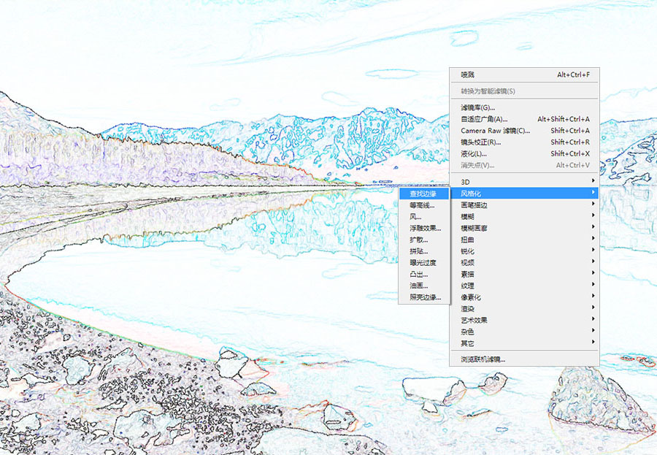Viewport: 657px width, 455px height.
Task: Apply the 查找边缘 filter
Action: [423, 194]
